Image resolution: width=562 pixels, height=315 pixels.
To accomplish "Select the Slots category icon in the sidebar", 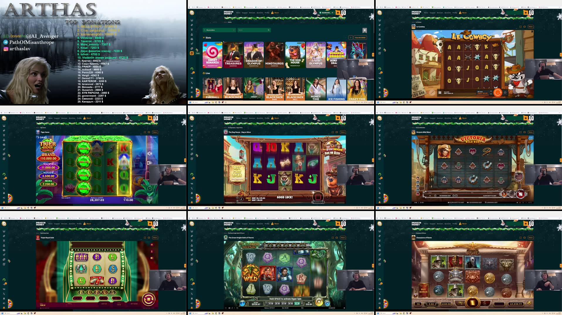I will tap(192, 53).
